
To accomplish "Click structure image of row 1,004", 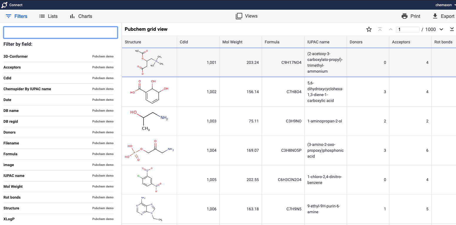I will 149,151.
